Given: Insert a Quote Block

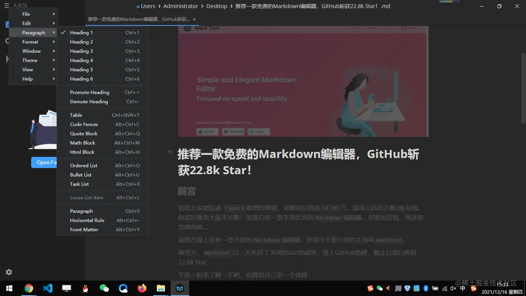Looking at the screenshot, I should pyautogui.click(x=103, y=134).
